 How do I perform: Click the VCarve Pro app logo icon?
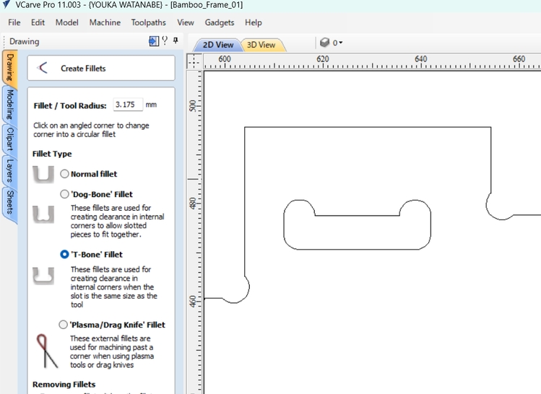point(7,4)
